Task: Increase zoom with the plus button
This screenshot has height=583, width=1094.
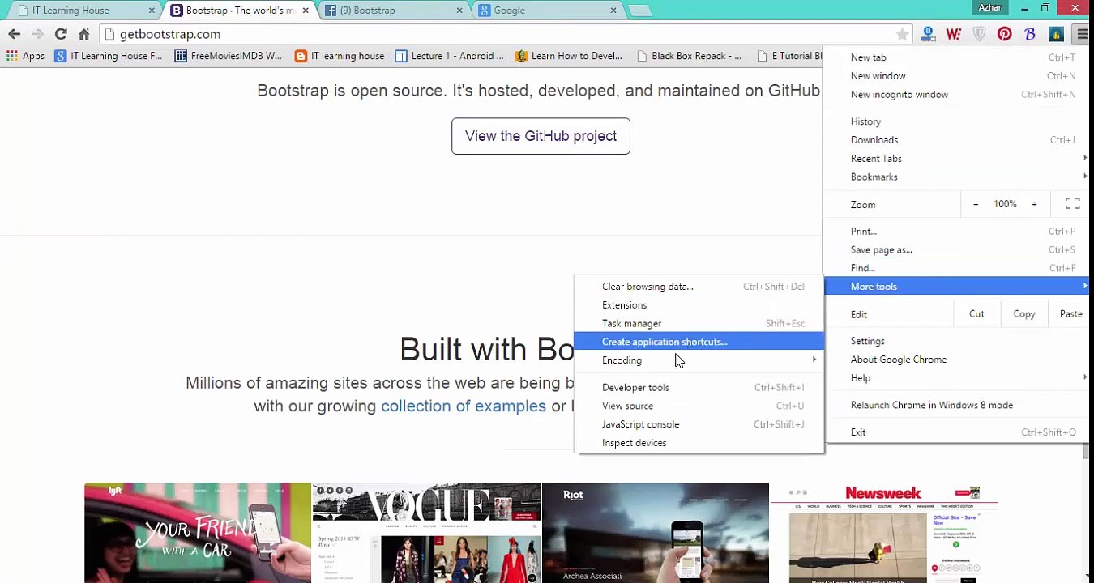Action: coord(1034,204)
